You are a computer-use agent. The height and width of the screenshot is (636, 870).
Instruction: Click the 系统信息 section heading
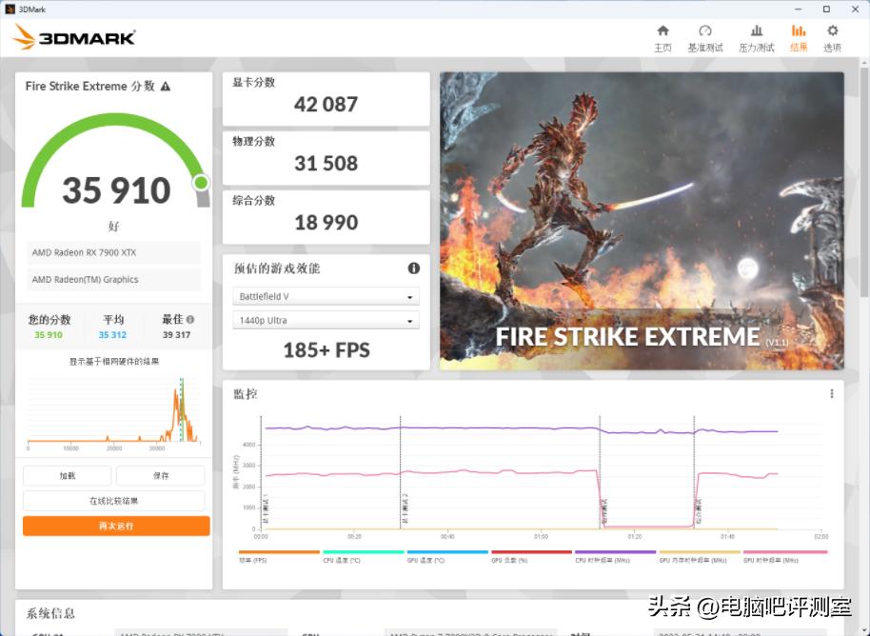point(49,613)
